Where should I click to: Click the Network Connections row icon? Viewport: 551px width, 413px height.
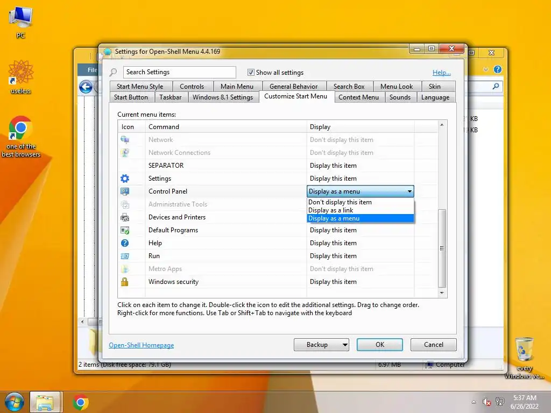coord(125,152)
